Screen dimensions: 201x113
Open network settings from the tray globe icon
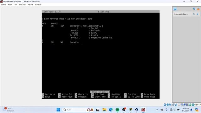[171, 110]
